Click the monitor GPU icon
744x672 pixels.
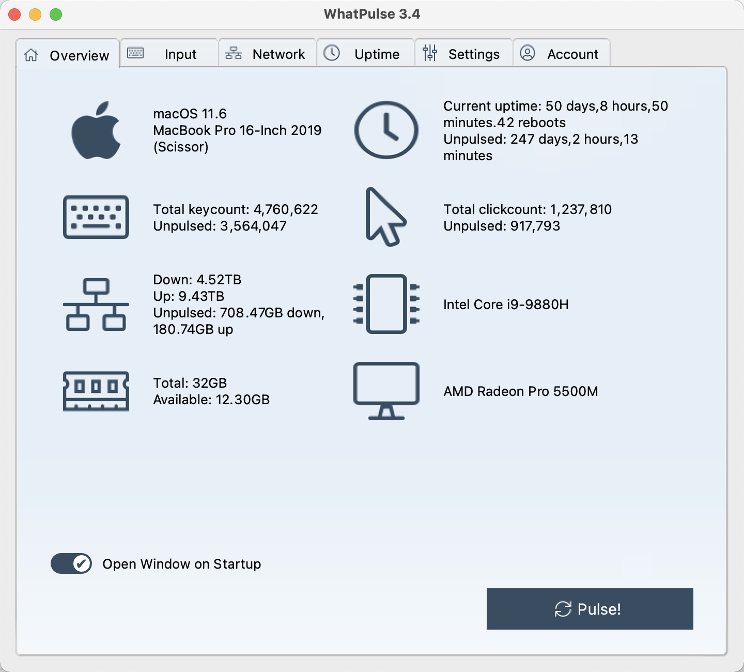click(386, 391)
